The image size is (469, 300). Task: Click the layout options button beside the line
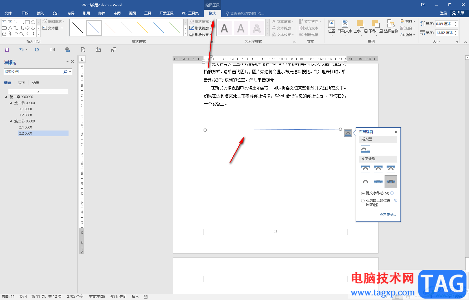tap(348, 133)
